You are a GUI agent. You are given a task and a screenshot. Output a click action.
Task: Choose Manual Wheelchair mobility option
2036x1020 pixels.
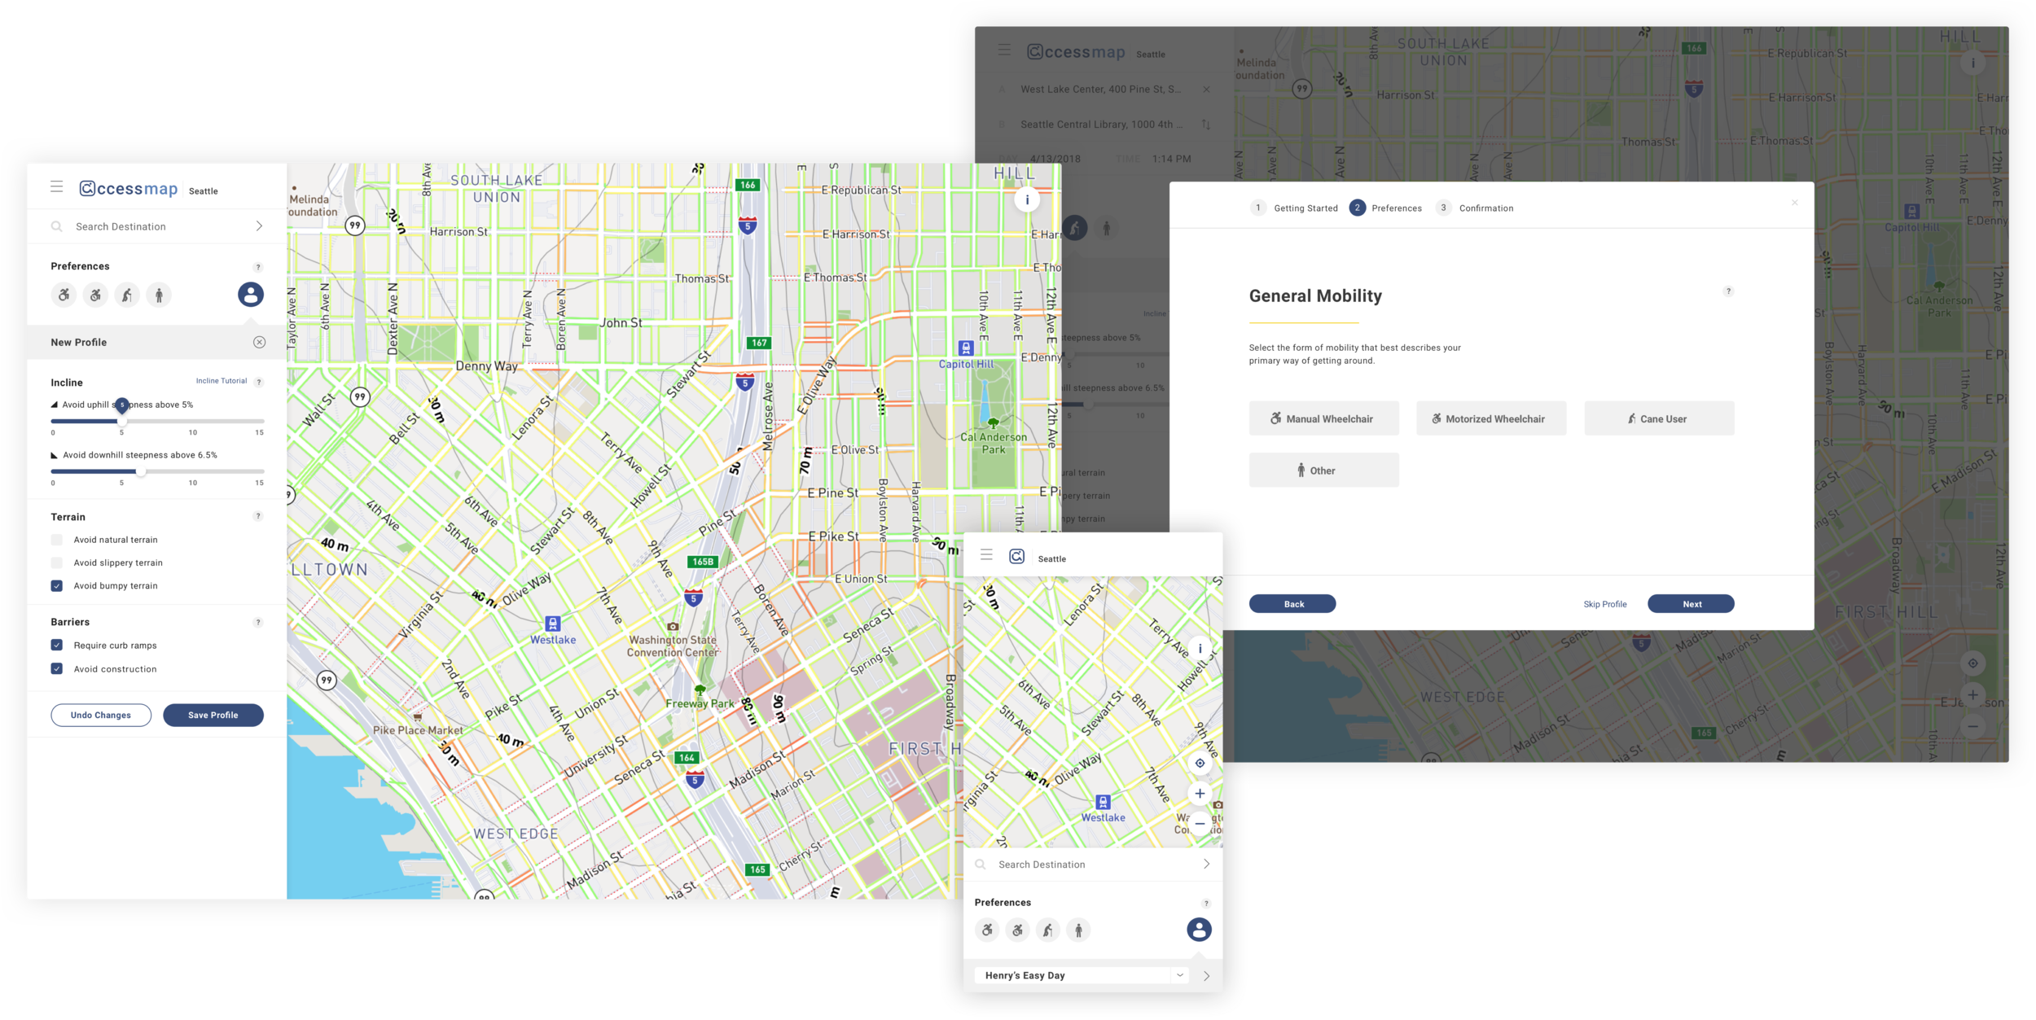tap(1323, 418)
